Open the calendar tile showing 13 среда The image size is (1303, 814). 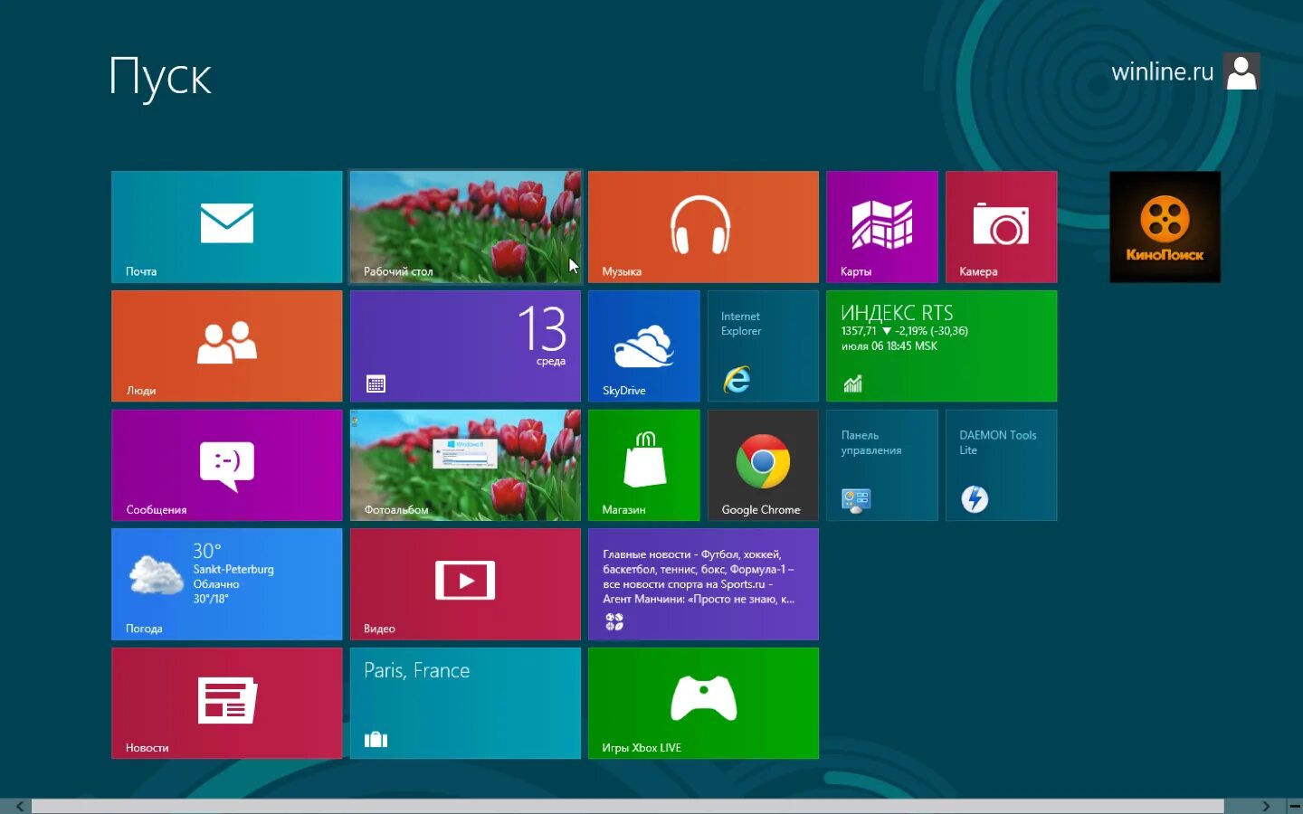pos(465,345)
